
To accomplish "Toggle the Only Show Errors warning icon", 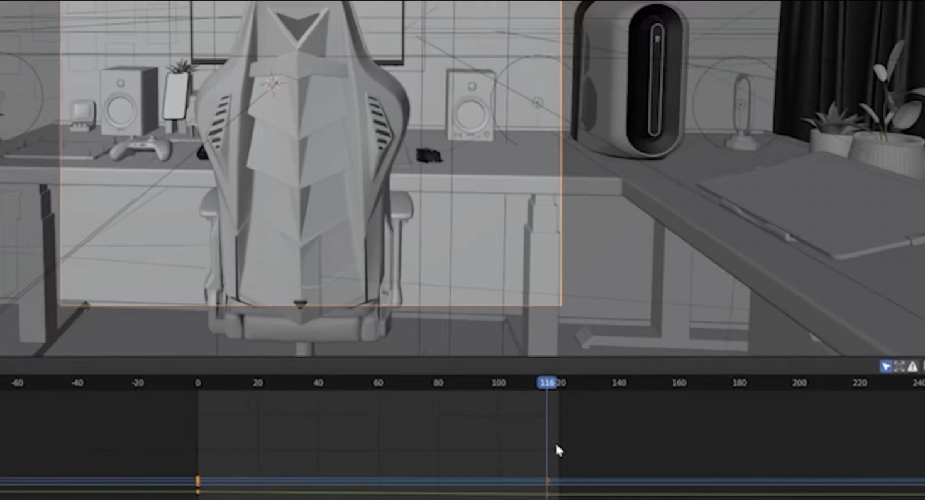I will click(x=912, y=366).
